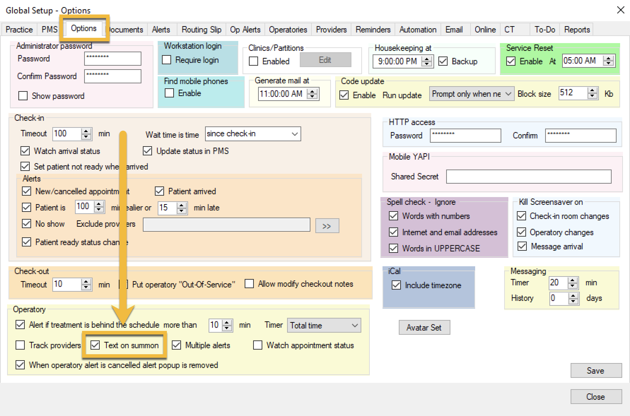Open the To-Do tab

tap(544, 30)
